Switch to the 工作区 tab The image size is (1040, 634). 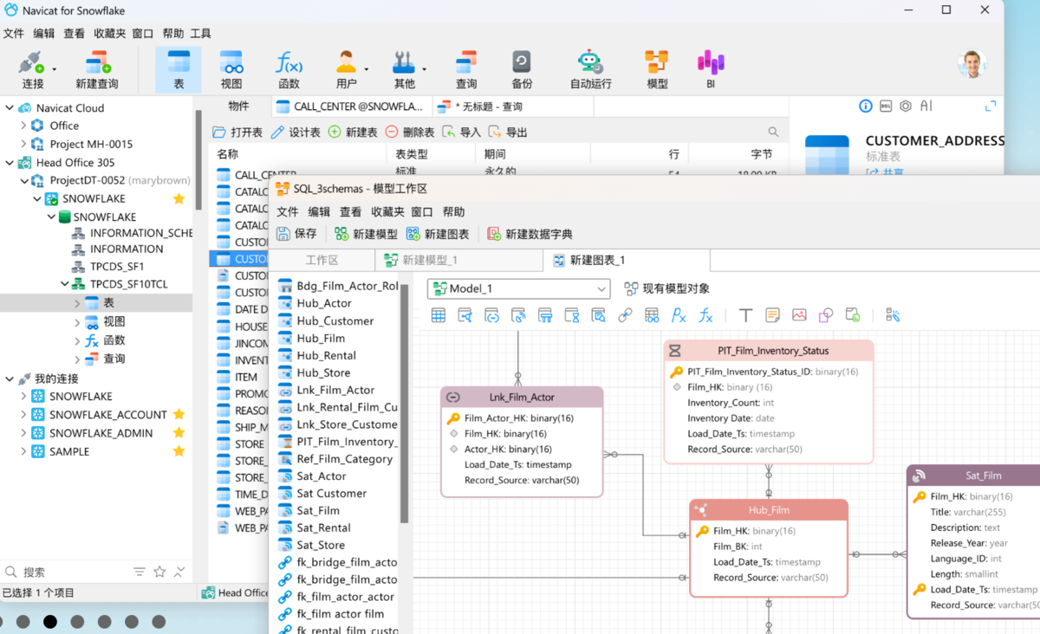(x=322, y=260)
